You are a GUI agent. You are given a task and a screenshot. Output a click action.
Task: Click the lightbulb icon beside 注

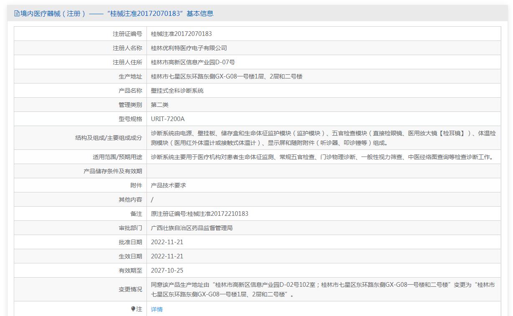133,309
